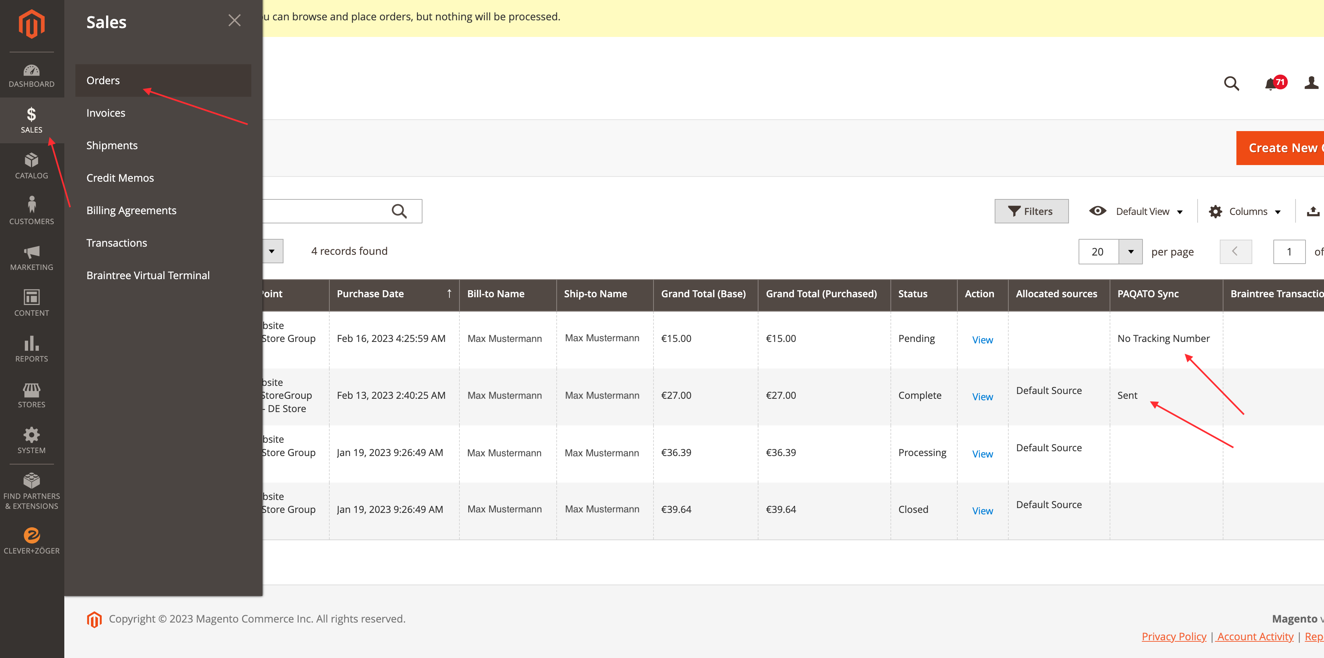View the Processing €36.39 order
The width and height of the screenshot is (1324, 658).
tap(982, 454)
